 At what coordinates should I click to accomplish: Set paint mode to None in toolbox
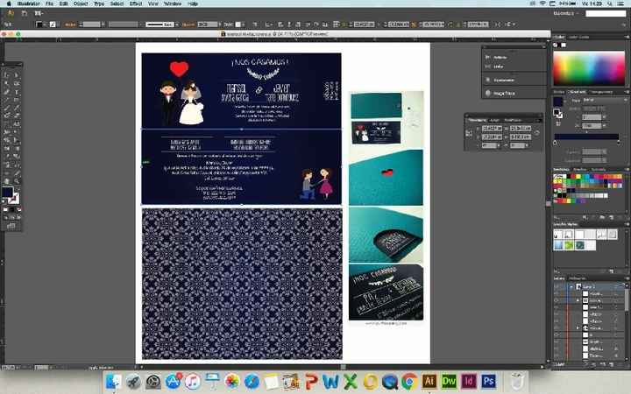[x=18, y=210]
